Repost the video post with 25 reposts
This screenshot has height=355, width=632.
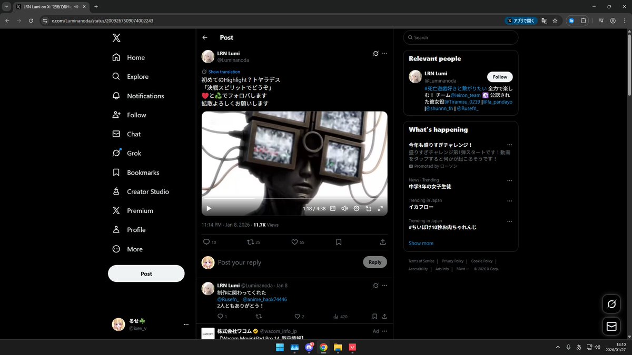[x=251, y=242]
